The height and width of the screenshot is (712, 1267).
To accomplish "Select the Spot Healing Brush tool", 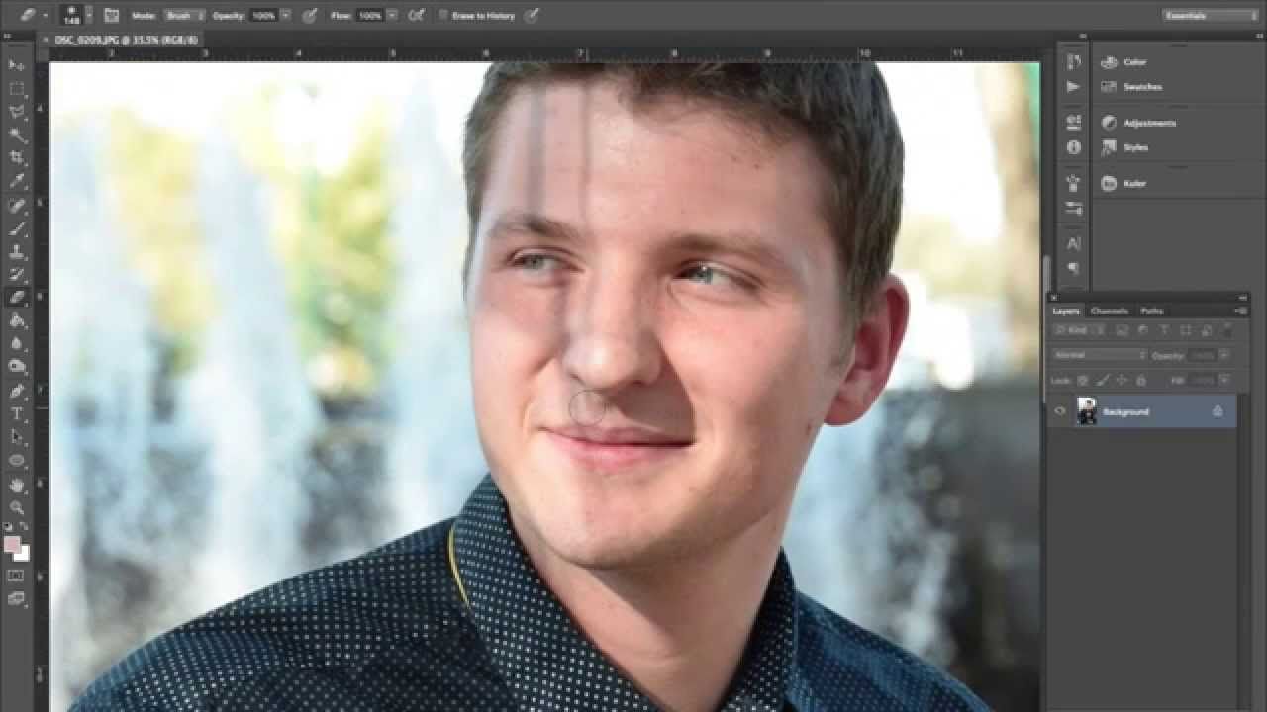I will click(x=17, y=206).
